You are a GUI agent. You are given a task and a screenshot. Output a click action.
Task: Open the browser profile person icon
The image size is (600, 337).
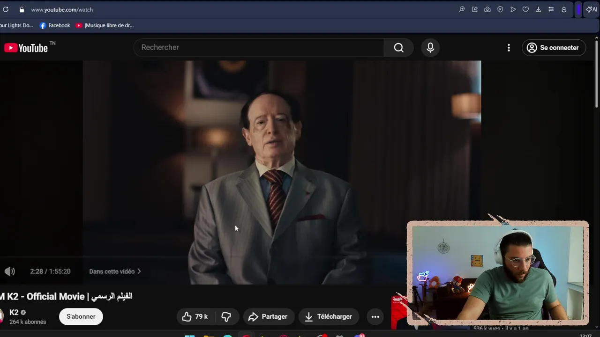[564, 9]
